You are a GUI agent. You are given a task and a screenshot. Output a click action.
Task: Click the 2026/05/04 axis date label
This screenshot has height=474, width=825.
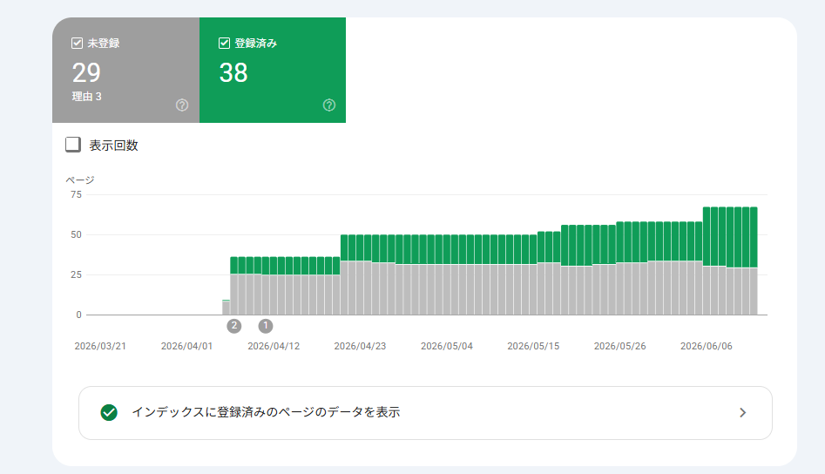click(x=447, y=346)
